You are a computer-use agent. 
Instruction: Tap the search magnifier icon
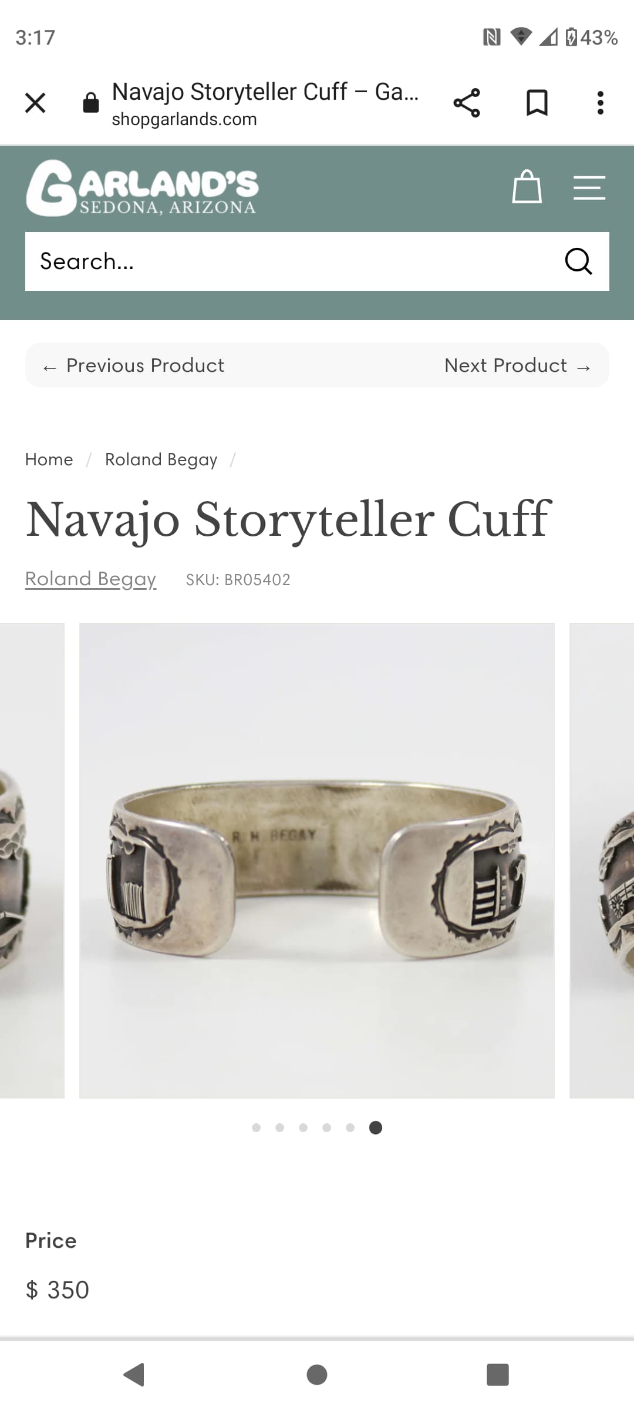pos(578,261)
